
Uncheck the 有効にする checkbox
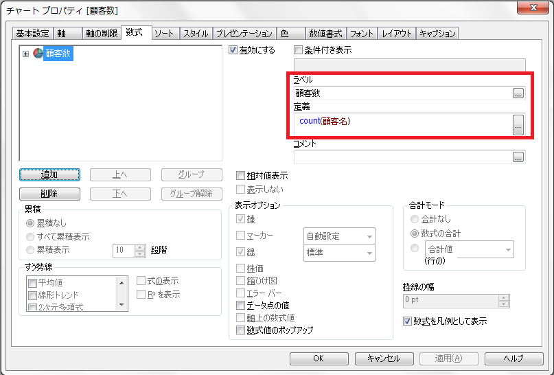coord(234,50)
